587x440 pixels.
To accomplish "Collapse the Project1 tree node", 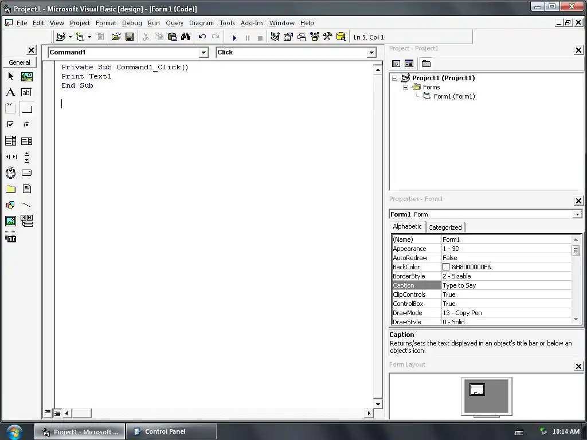I will pos(394,78).
